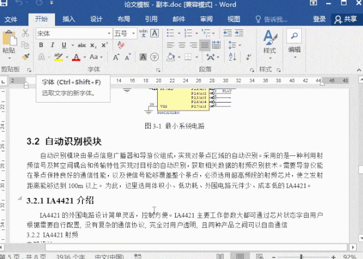Center align the text

point(182,45)
